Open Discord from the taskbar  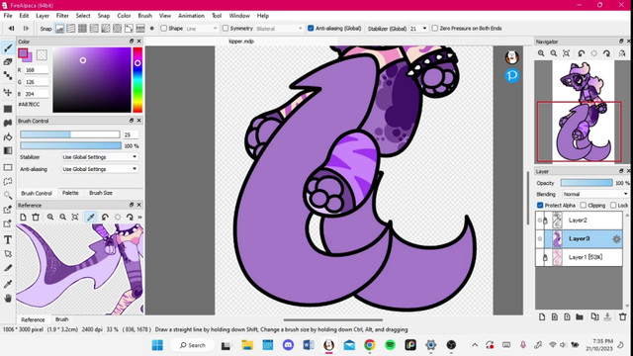[288, 345]
